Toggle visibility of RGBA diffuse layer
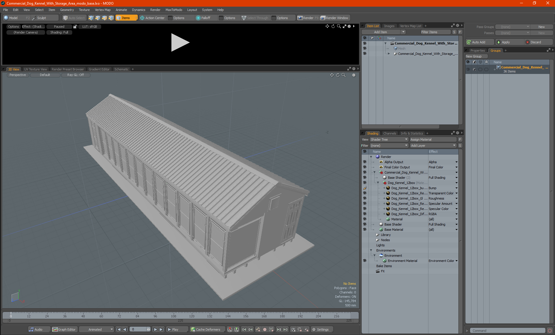The image size is (555, 335). tap(365, 214)
